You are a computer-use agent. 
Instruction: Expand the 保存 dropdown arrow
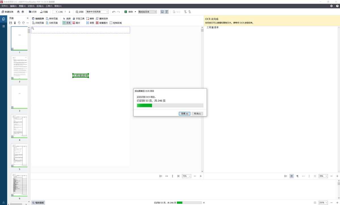(135, 12)
